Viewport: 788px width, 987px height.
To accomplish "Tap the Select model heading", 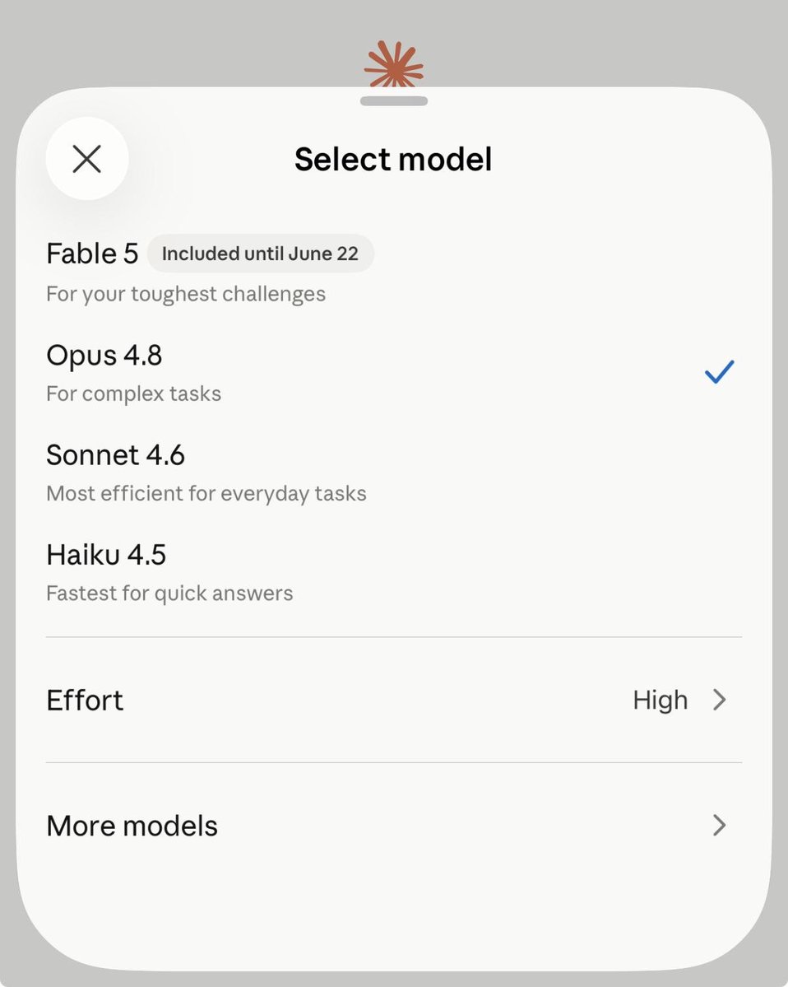I will point(394,159).
